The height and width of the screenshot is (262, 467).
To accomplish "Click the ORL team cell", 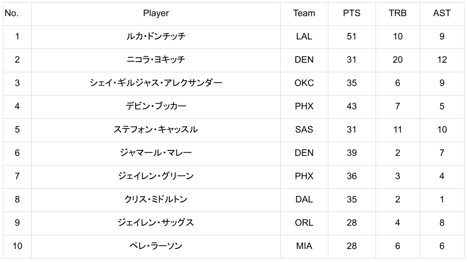I will pos(304,223).
